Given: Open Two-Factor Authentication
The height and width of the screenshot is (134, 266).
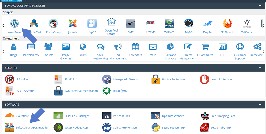Looking at the screenshot, I should click(x=81, y=91).
